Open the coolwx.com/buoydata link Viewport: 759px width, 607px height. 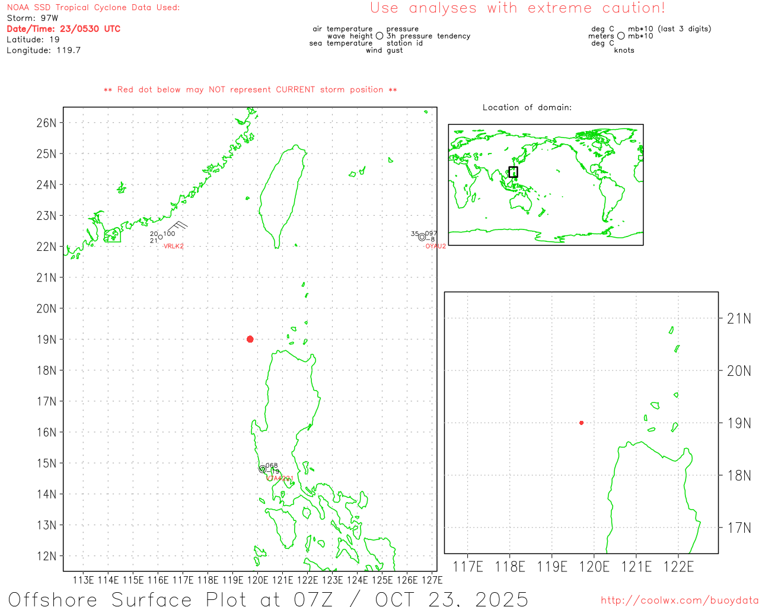tap(679, 600)
